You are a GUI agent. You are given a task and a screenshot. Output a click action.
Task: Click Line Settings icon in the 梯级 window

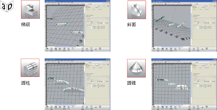[x=87, y=49]
